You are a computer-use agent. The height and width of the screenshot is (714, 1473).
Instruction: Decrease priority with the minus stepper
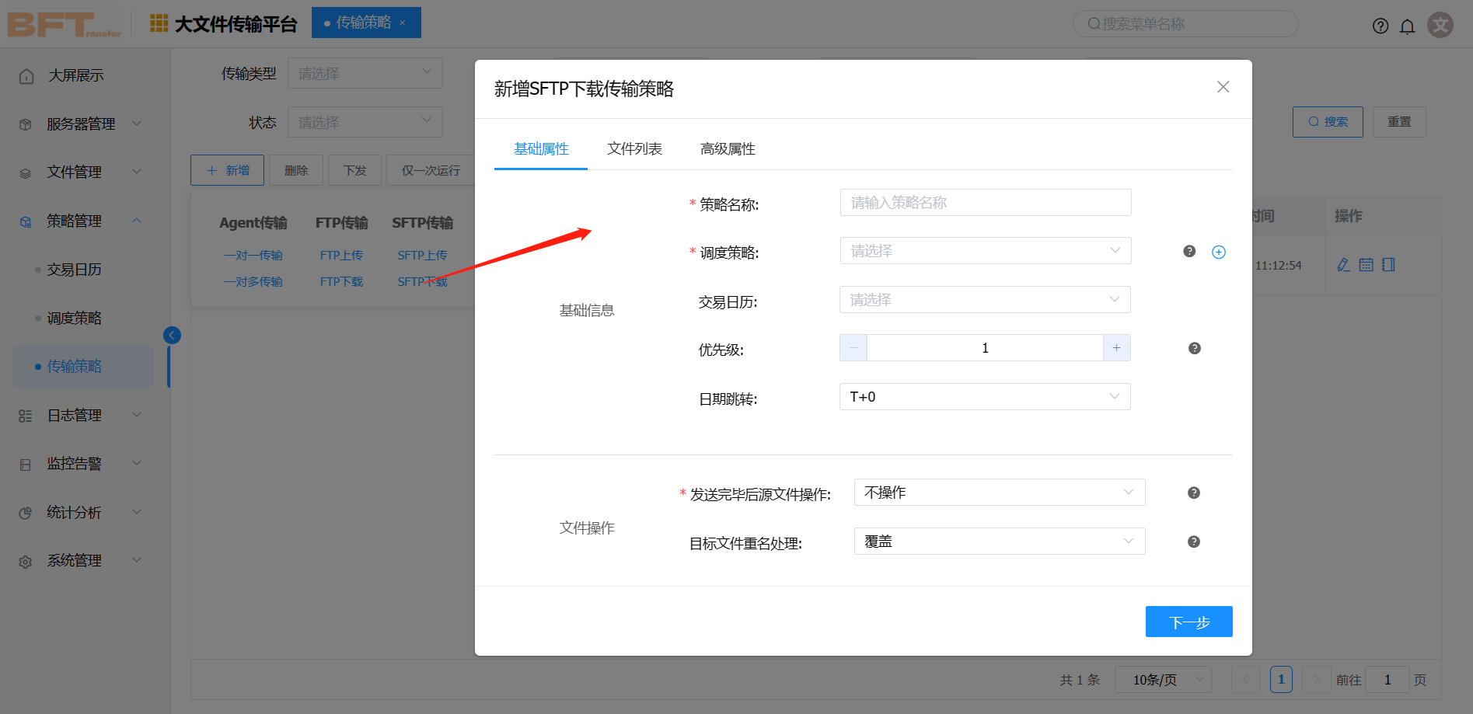(853, 348)
